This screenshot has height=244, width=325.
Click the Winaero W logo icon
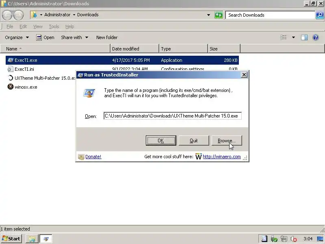[x=198, y=157]
